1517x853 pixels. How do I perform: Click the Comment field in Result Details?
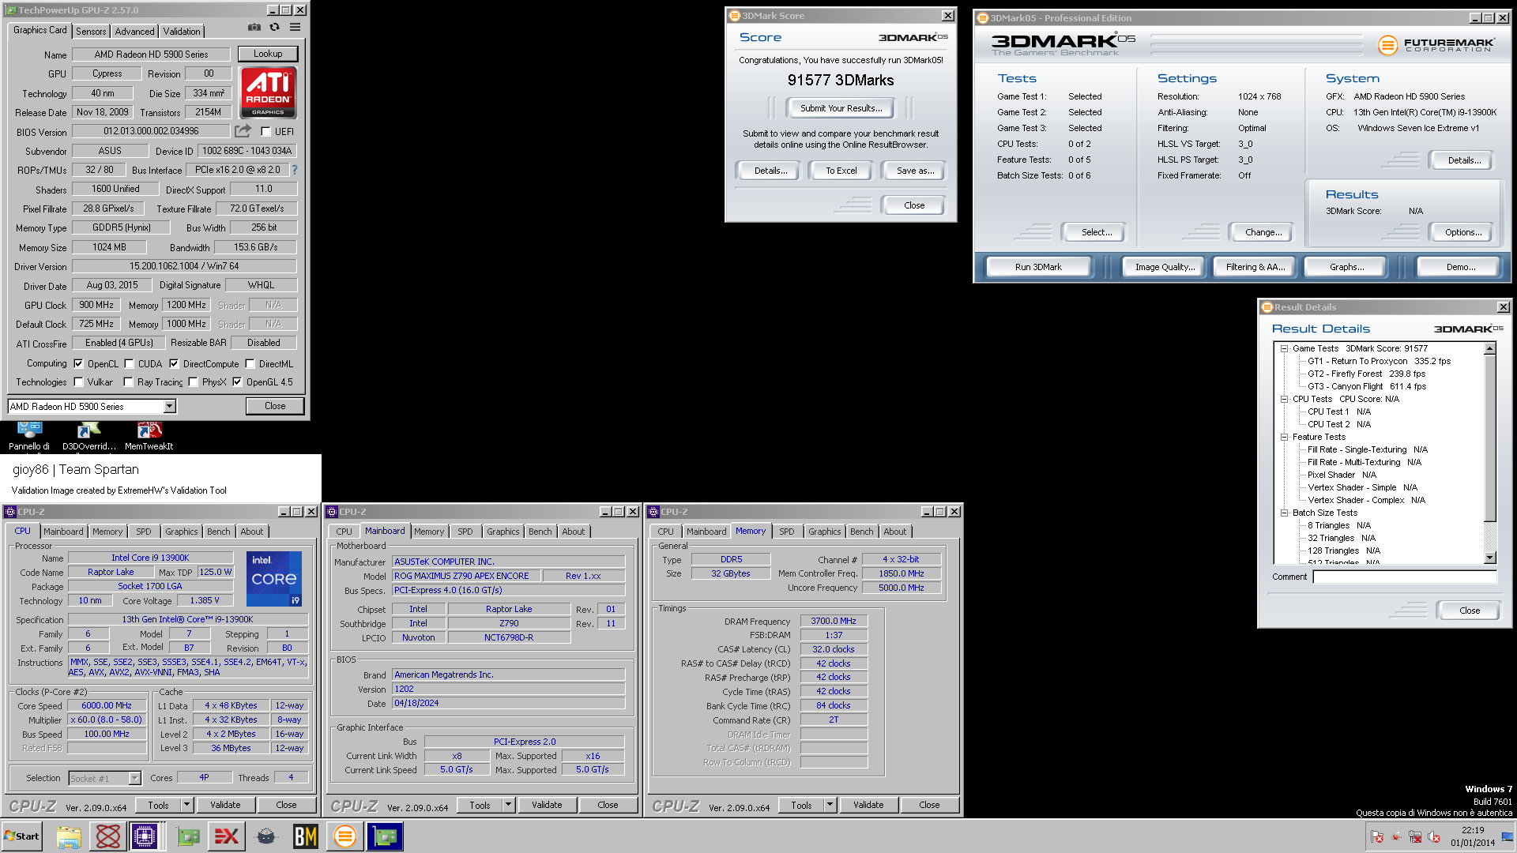pos(1405,577)
